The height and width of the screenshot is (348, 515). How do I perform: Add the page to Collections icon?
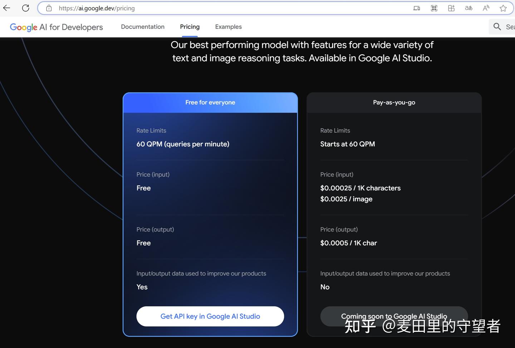451,8
